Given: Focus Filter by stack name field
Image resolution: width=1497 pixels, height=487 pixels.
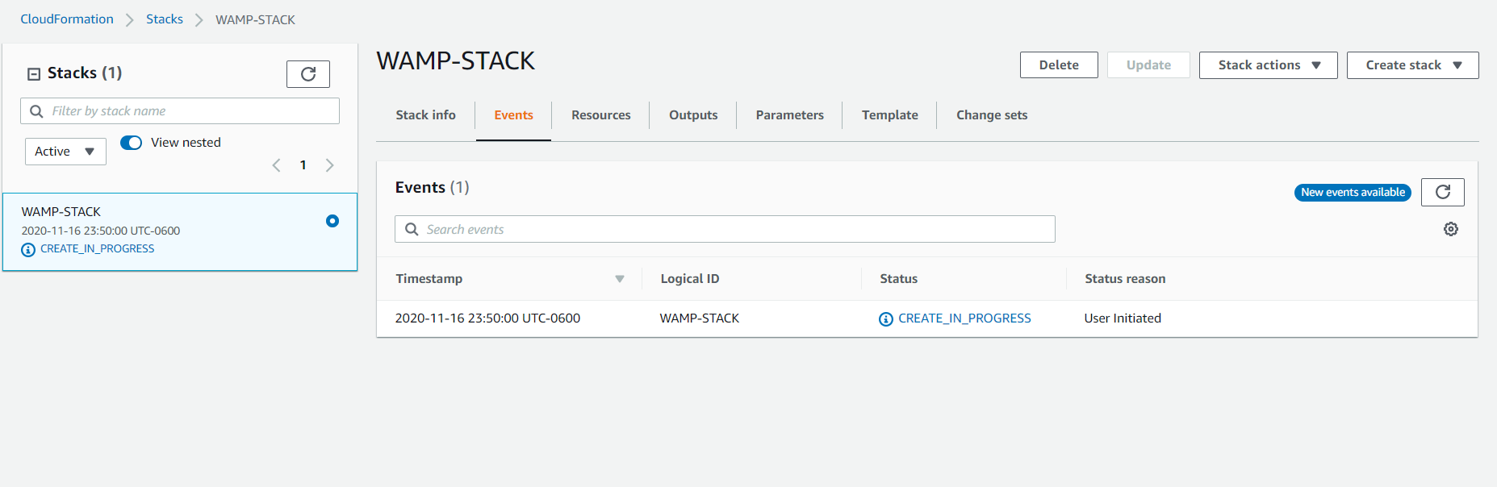Looking at the screenshot, I should point(180,111).
